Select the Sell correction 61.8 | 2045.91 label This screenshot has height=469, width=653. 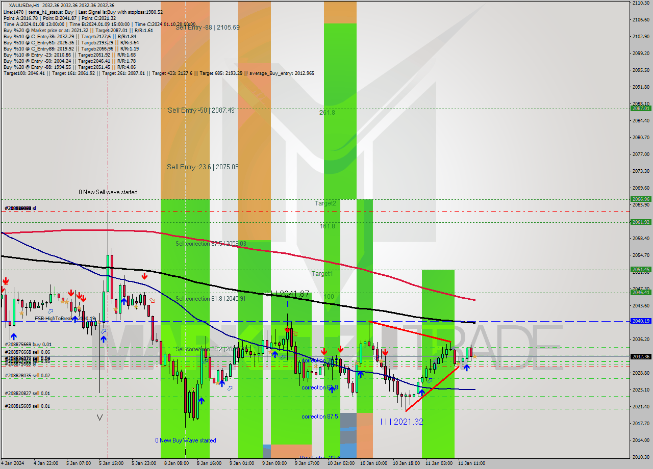click(x=211, y=299)
